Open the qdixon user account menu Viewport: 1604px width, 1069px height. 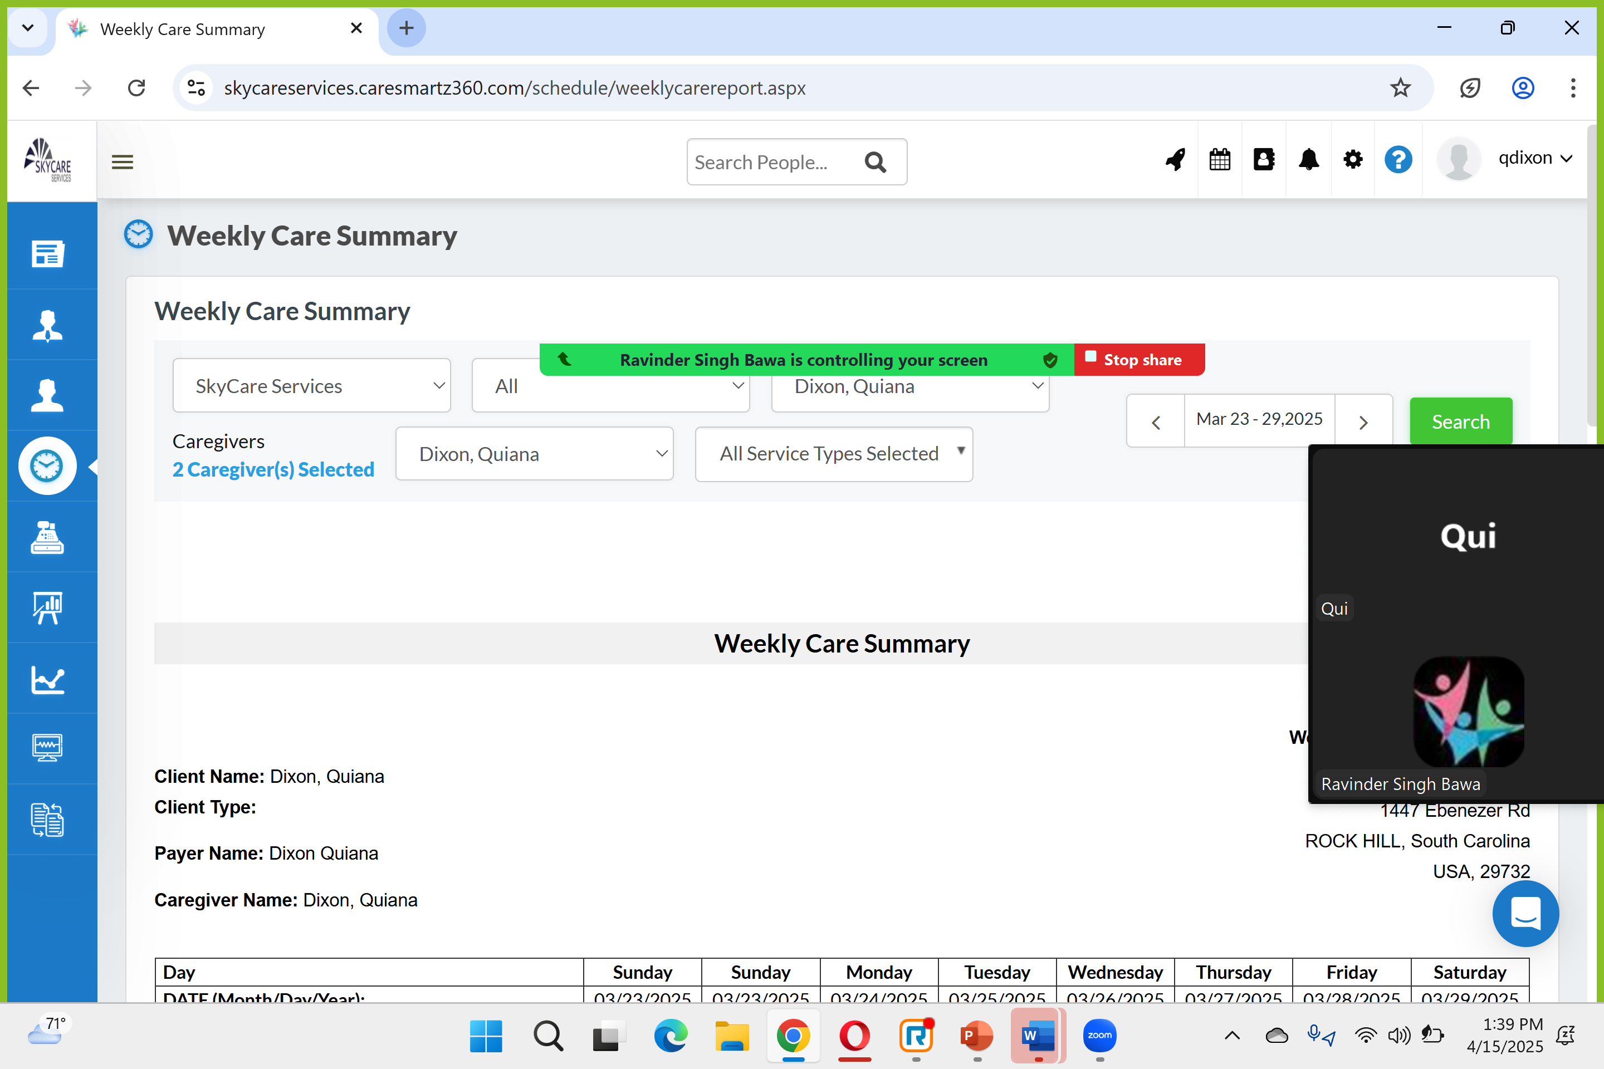[1534, 158]
